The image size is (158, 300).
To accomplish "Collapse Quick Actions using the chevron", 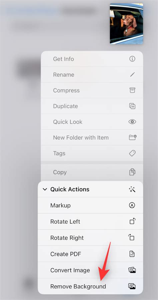I will click(45, 190).
